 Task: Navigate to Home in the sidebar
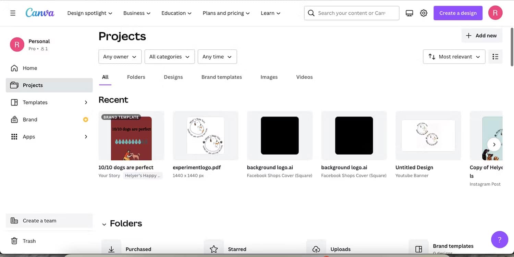tap(29, 68)
